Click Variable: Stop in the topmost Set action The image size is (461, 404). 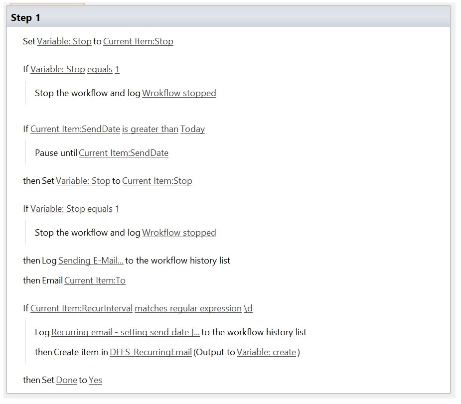(x=64, y=41)
